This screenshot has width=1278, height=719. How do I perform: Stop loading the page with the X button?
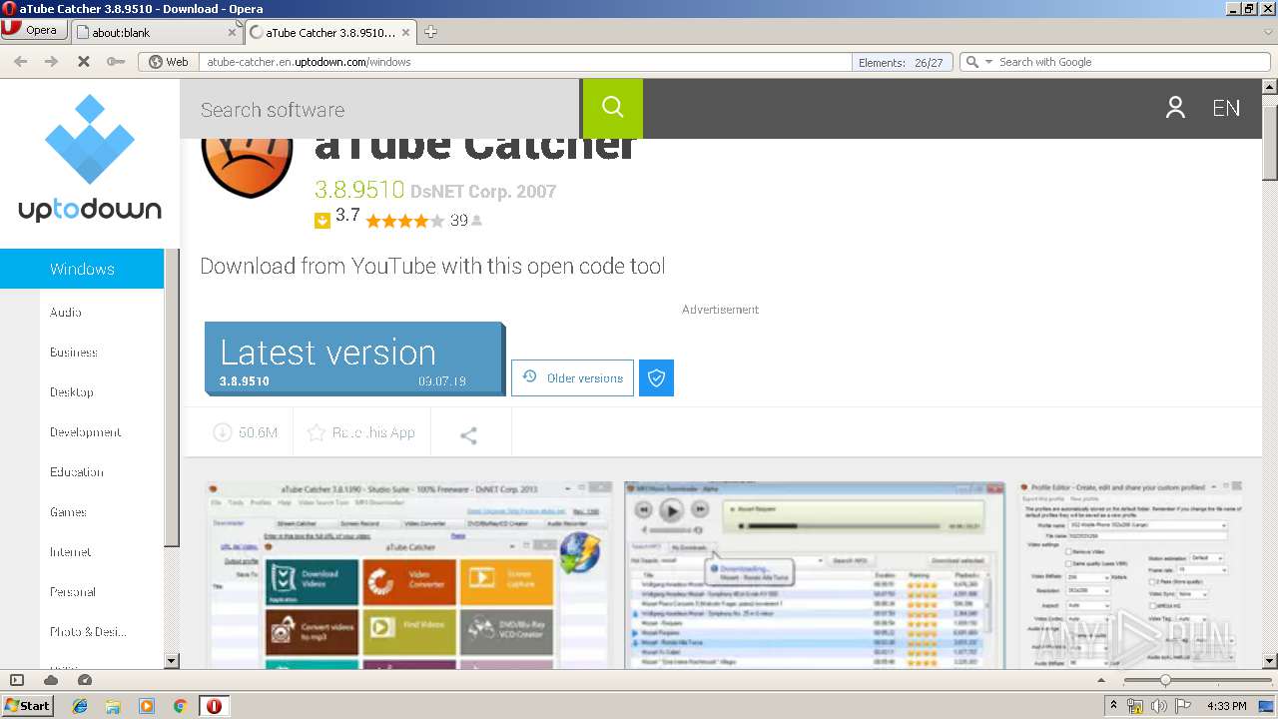83,62
